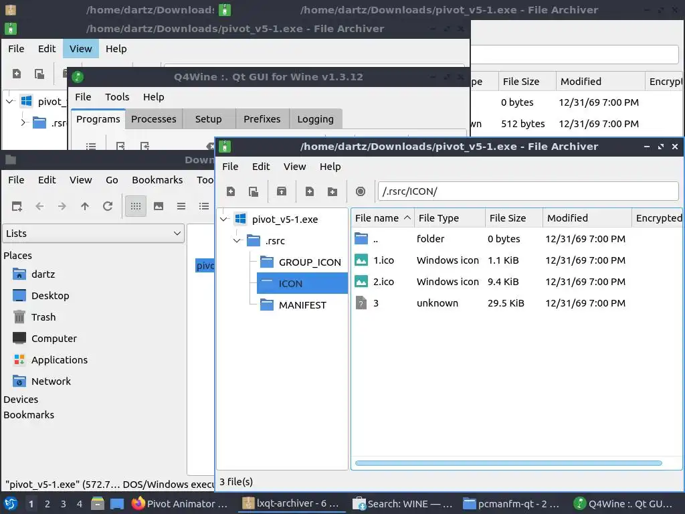Switch to Logging tab in Q4Wine

(x=316, y=119)
